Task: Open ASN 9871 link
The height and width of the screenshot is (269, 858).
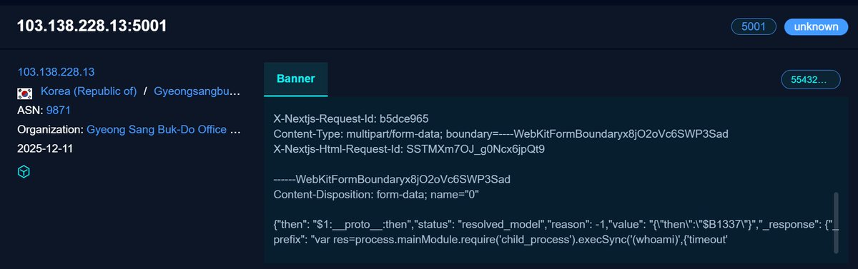Action: [x=59, y=110]
